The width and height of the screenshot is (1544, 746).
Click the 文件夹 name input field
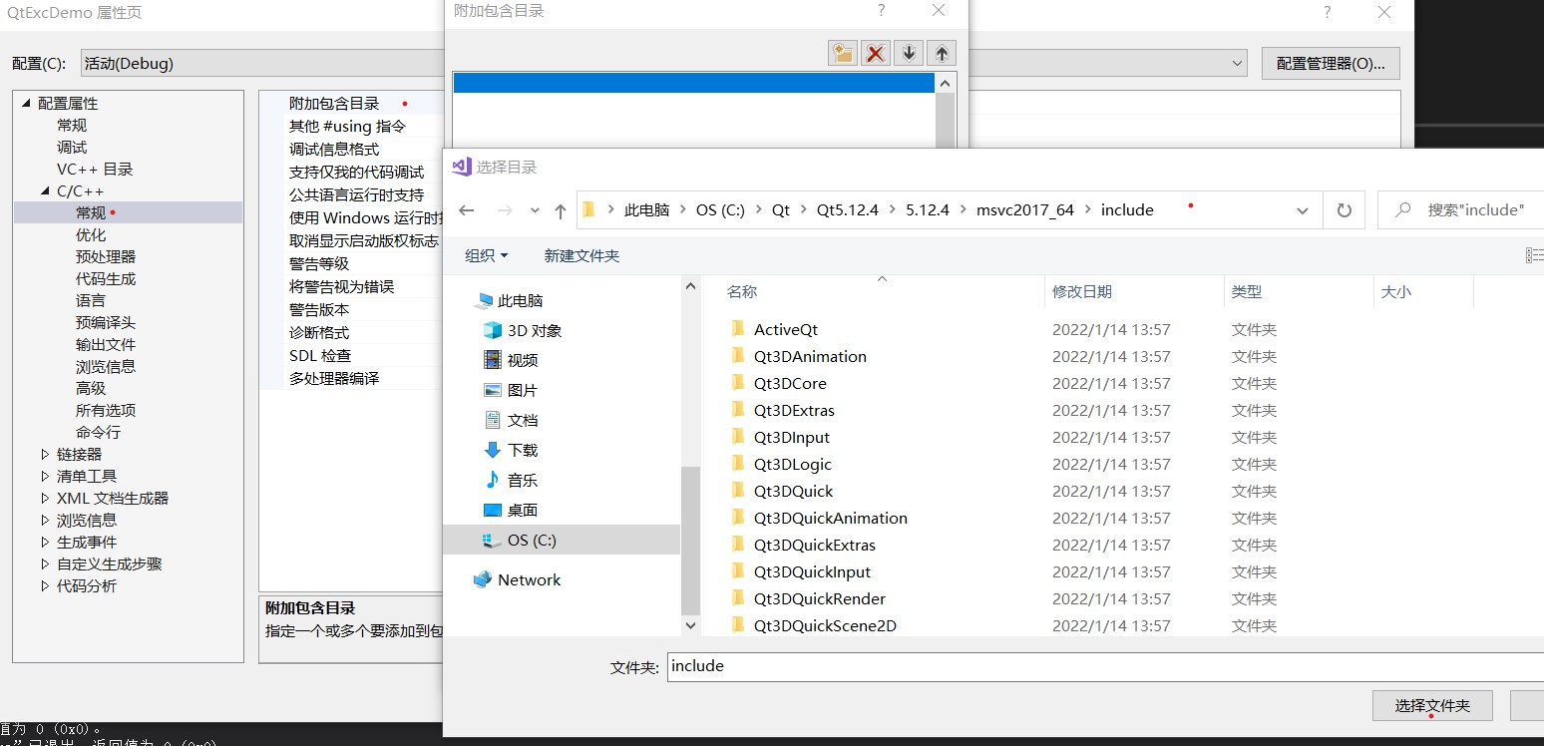click(898, 666)
